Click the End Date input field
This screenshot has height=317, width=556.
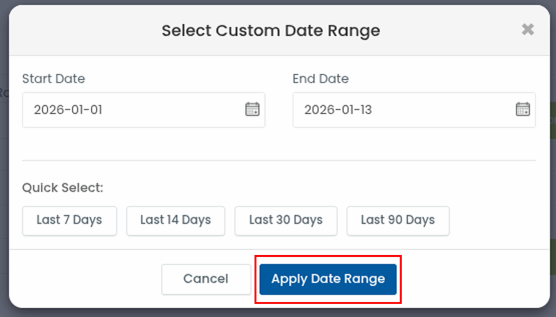[402, 110]
